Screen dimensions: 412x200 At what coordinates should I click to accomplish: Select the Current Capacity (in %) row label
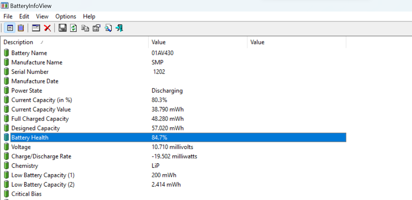pos(41,100)
